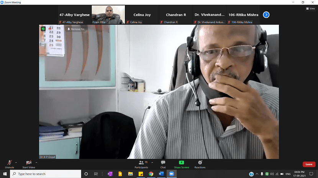Click the green Share Screen icon

pos(181,163)
